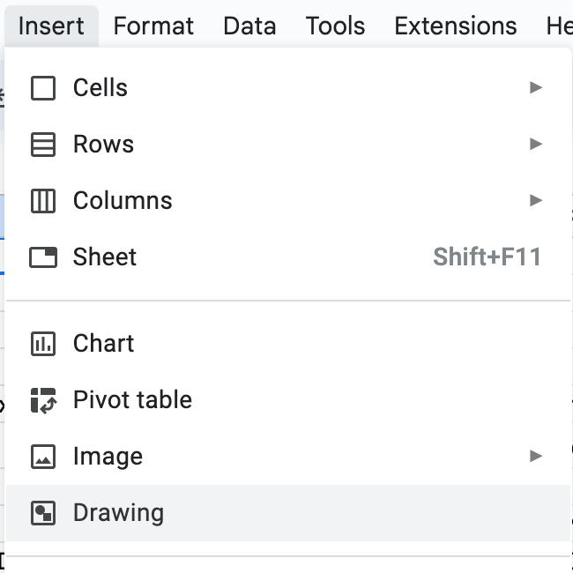Click the Sheet icon in Insert menu

[x=43, y=257]
